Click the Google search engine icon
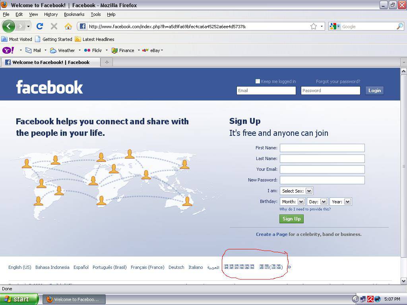Viewport: 407px width, 305px height. click(x=333, y=26)
